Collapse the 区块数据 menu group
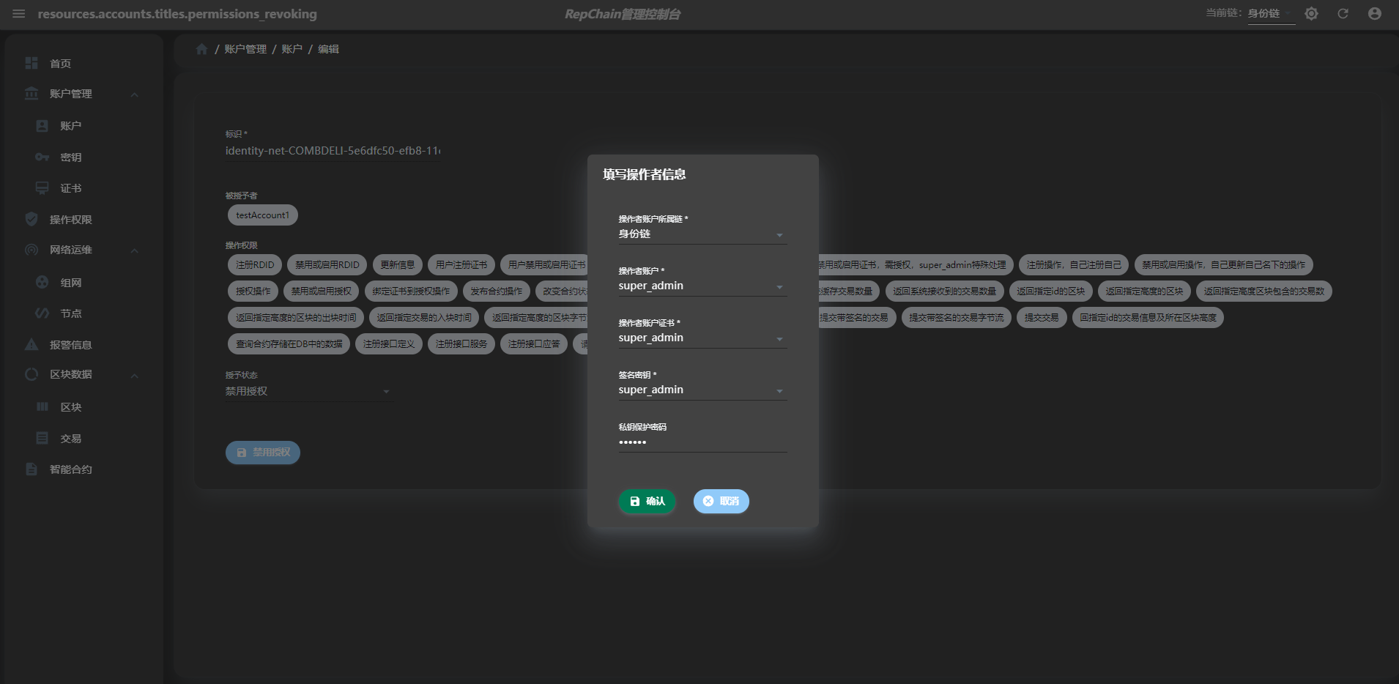This screenshot has width=1399, height=684. (135, 376)
